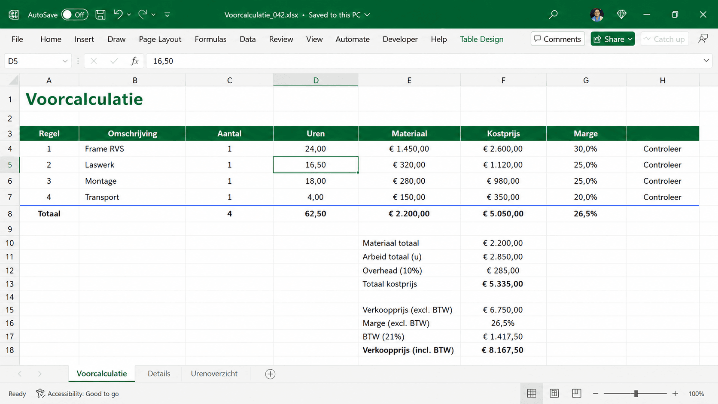Open the Redo history dropdown arrow

(153, 15)
